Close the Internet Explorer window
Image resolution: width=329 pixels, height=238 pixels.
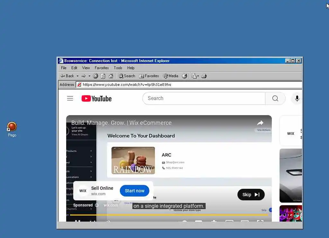coord(299,61)
